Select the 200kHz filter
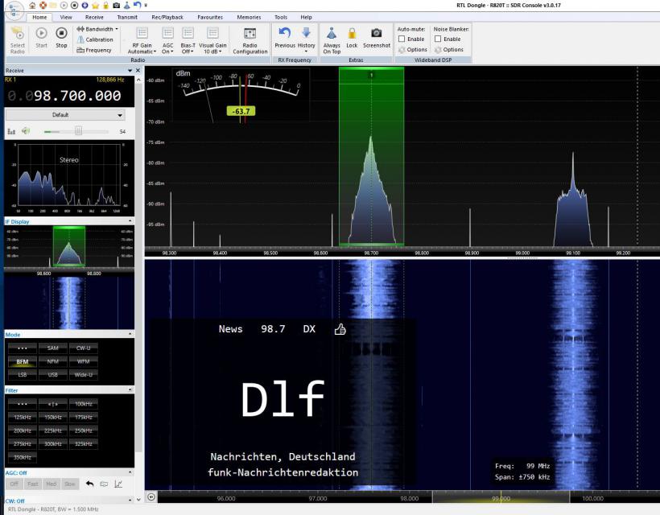 click(23, 431)
